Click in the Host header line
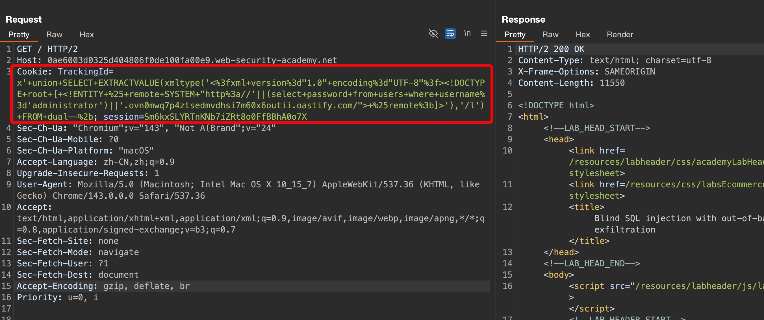 pyautogui.click(x=177, y=60)
